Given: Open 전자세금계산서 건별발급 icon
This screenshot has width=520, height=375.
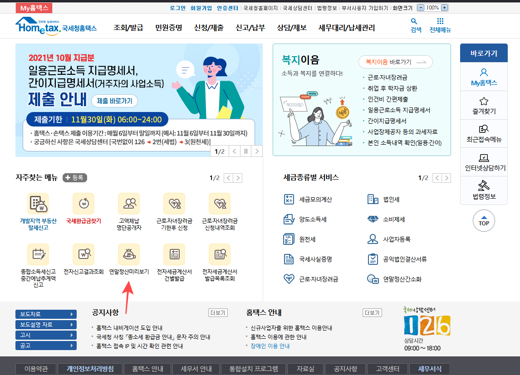Looking at the screenshot, I should click(174, 254).
